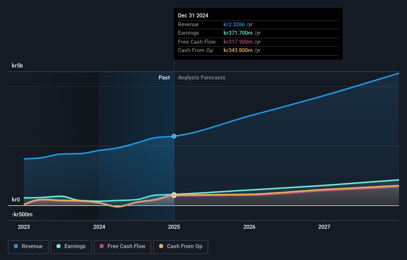Click the Revenue data point marker at 2025
The width and height of the screenshot is (407, 260).
(174, 136)
